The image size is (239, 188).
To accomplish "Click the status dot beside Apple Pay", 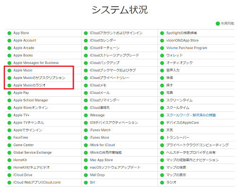I will (x=9, y=93).
